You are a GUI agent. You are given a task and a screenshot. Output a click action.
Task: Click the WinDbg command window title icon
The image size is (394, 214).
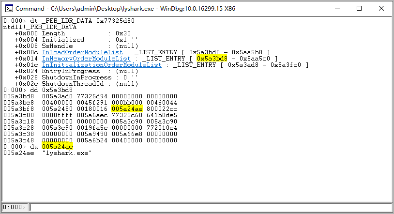pyautogui.click(x=9, y=9)
